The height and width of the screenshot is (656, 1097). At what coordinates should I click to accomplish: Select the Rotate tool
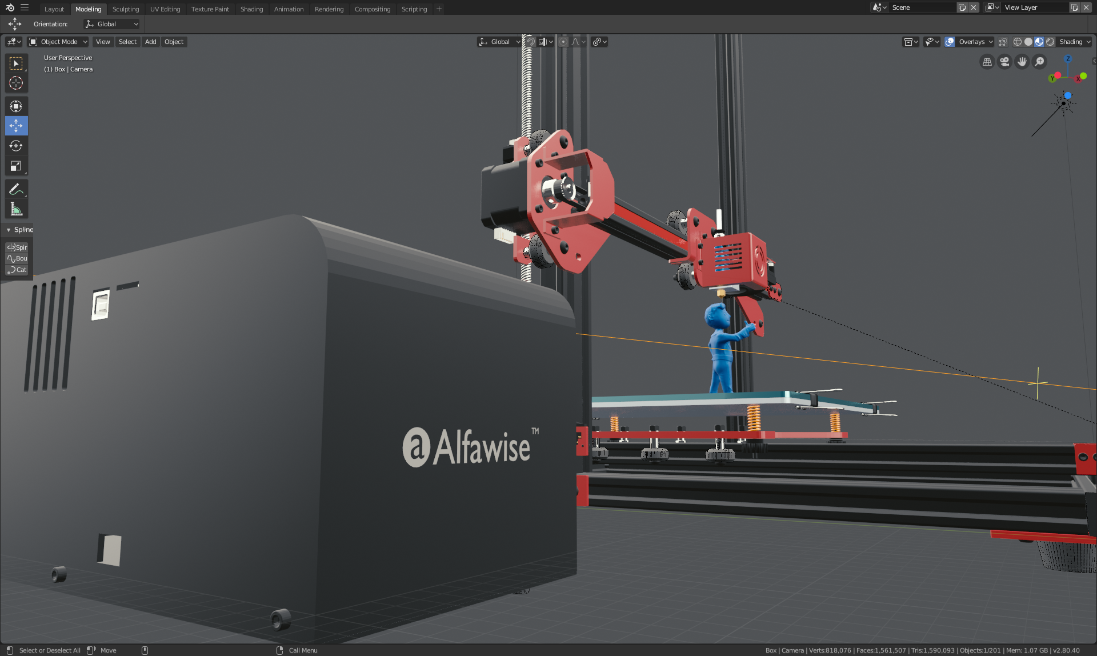pos(16,146)
